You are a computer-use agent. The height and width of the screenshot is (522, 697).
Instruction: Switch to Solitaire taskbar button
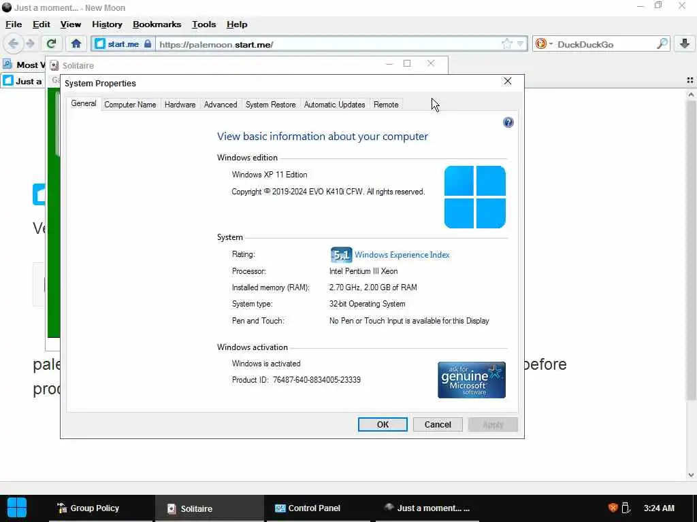point(209,508)
